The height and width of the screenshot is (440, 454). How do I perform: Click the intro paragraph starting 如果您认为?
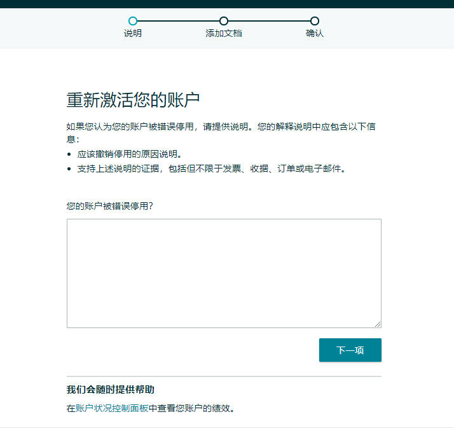click(x=221, y=127)
